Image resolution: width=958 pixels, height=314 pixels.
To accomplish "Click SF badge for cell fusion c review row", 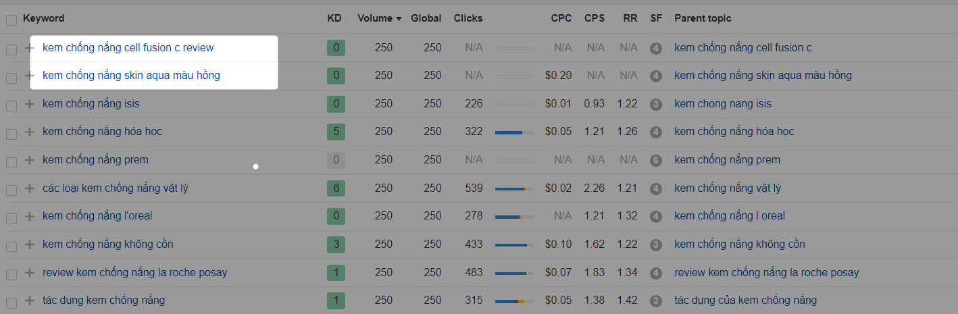I will (x=655, y=49).
